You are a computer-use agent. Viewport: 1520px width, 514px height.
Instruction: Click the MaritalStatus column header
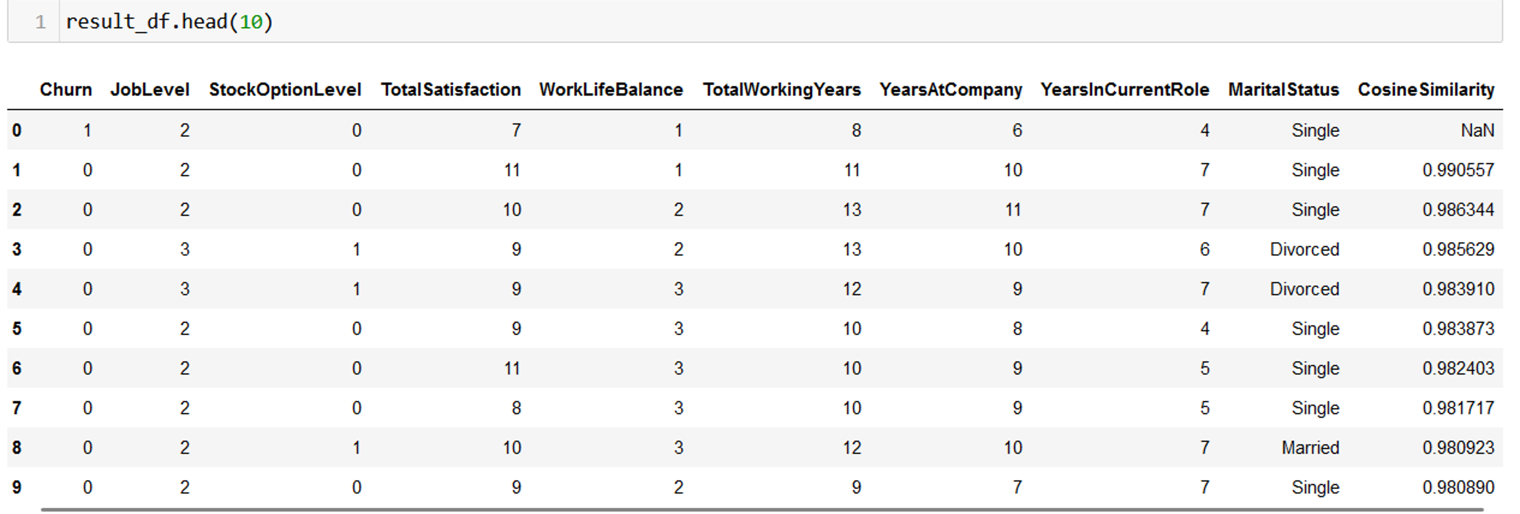click(x=1284, y=90)
